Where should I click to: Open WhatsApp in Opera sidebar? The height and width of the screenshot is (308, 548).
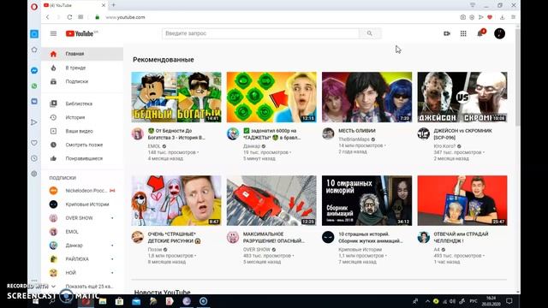pyautogui.click(x=34, y=86)
